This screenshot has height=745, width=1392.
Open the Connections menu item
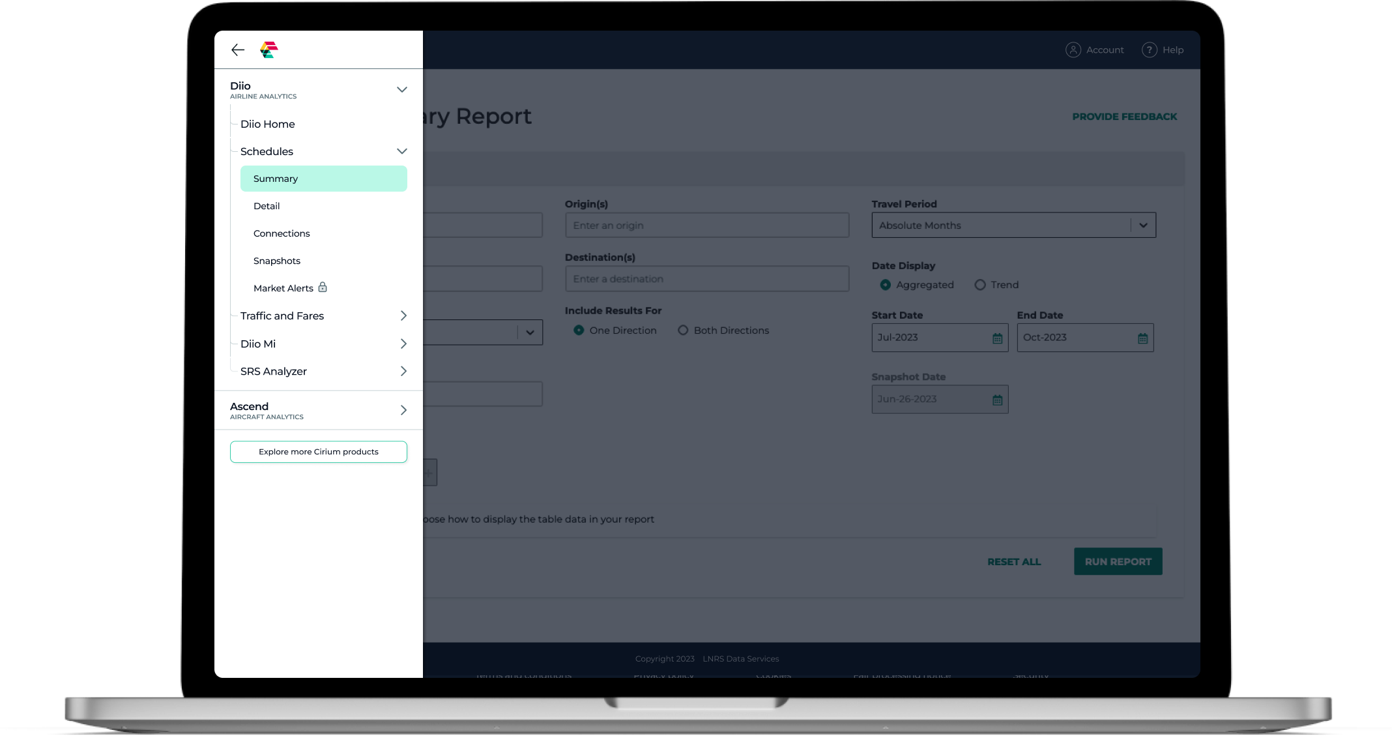click(282, 233)
